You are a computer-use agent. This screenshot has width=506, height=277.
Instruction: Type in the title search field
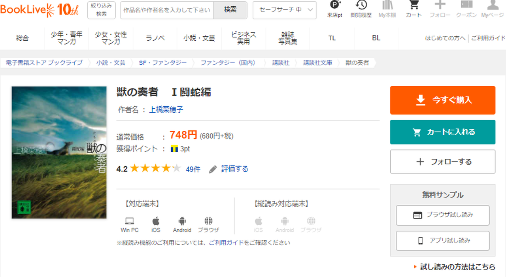click(167, 10)
